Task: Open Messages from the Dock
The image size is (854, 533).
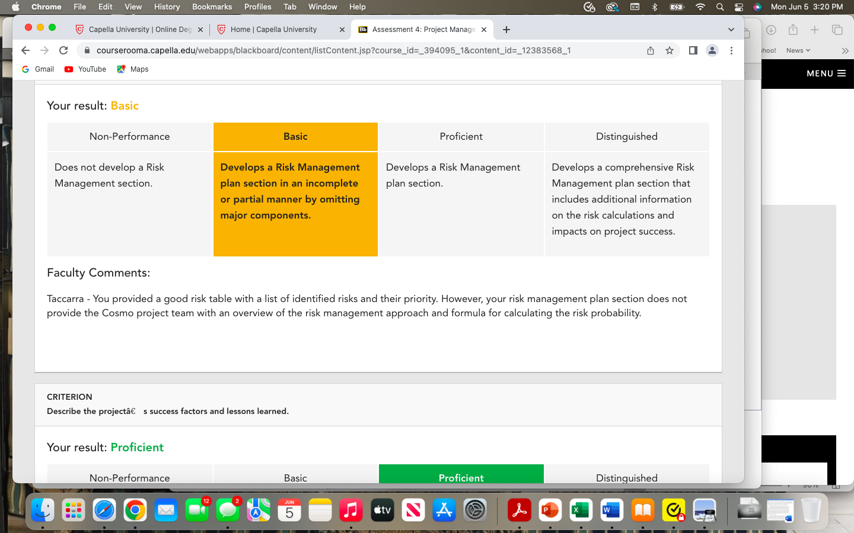Action: pyautogui.click(x=228, y=510)
